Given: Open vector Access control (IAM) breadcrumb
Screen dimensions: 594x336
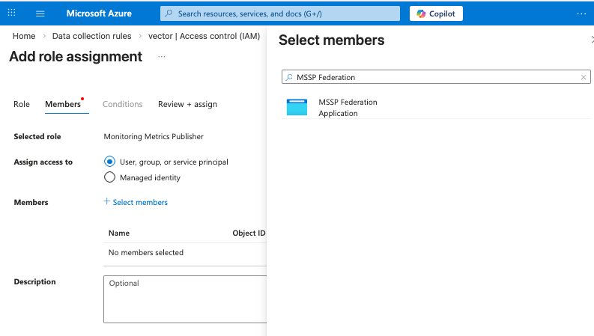Looking at the screenshot, I should [x=204, y=36].
